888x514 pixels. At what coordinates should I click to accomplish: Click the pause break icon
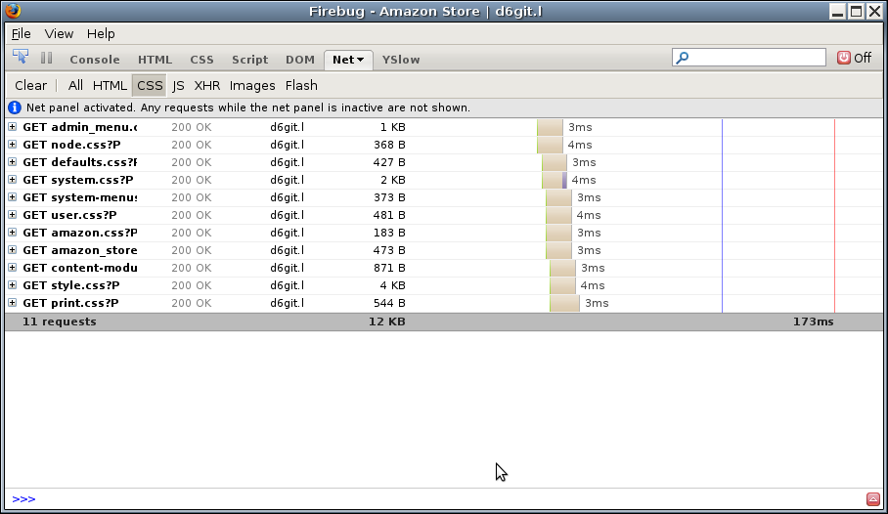[46, 58]
